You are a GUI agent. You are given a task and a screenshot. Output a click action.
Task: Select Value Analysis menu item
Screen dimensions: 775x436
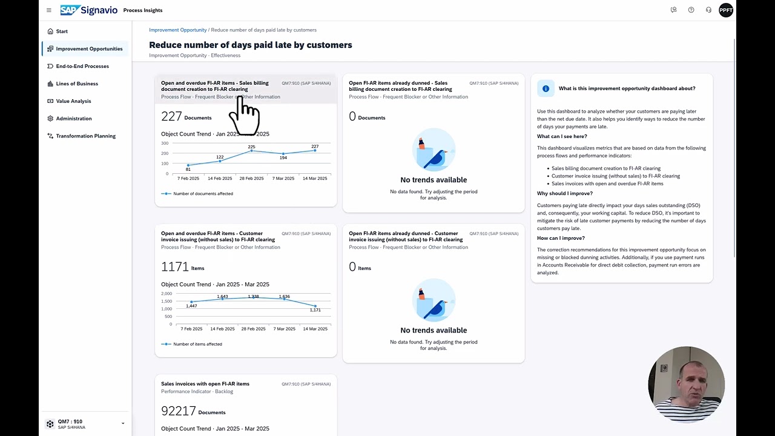pos(73,101)
